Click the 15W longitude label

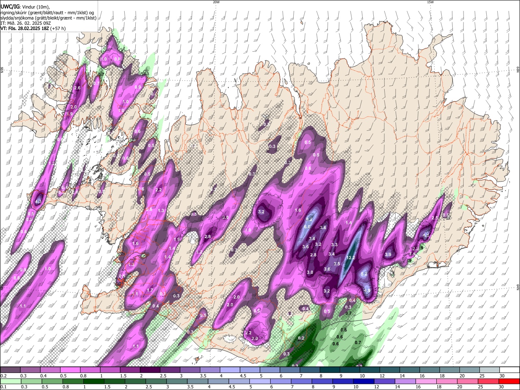[430, 2]
